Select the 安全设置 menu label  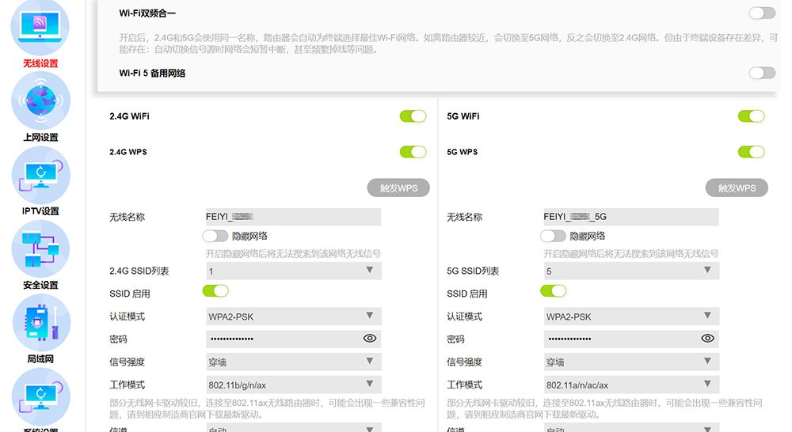click(40, 285)
